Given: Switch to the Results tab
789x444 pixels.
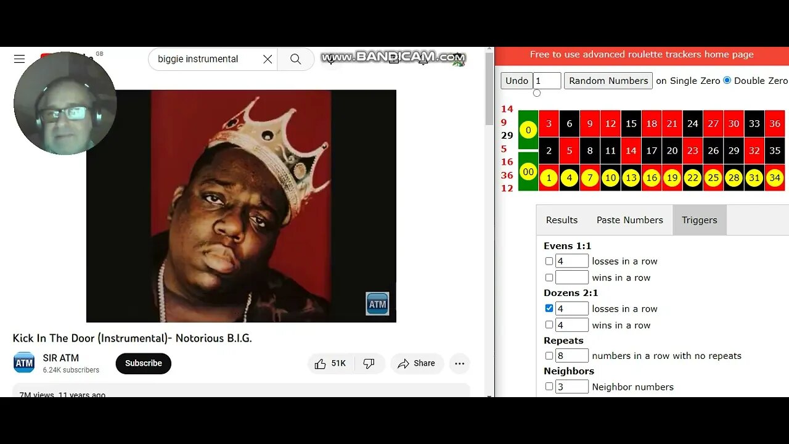Looking at the screenshot, I should [562, 220].
